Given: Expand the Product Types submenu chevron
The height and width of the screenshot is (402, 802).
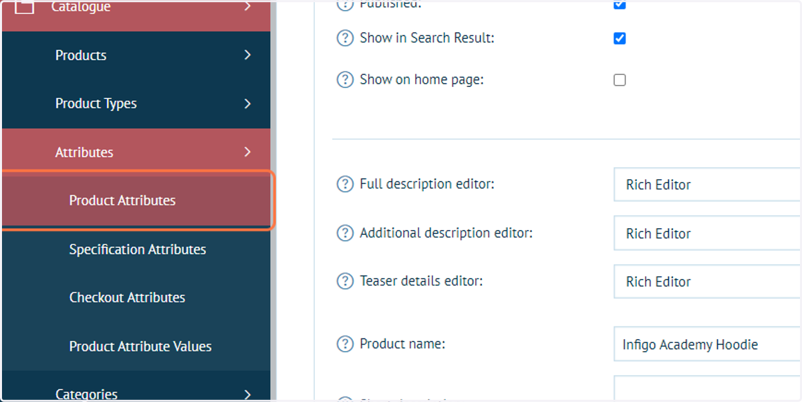Looking at the screenshot, I should click(247, 104).
